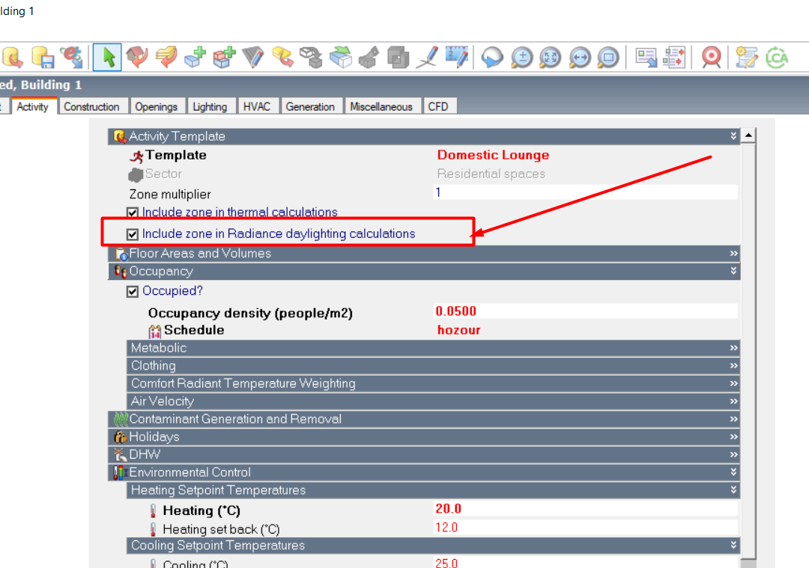The width and height of the screenshot is (809, 568).
Task: Expand the Metabolic section
Action: click(x=733, y=348)
